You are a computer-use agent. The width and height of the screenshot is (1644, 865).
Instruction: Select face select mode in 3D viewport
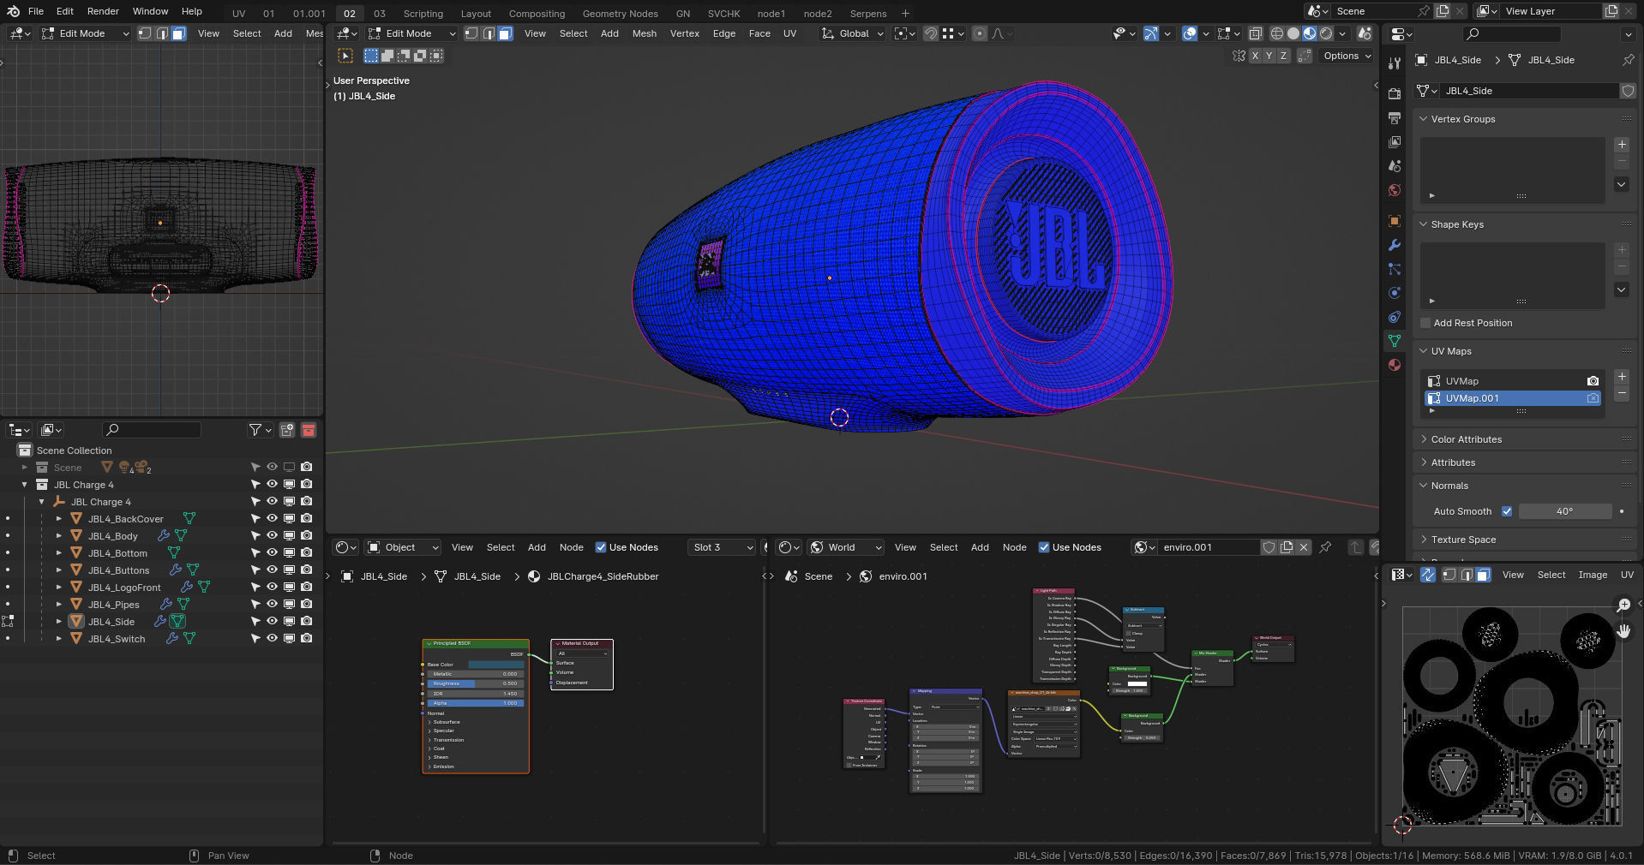point(506,33)
